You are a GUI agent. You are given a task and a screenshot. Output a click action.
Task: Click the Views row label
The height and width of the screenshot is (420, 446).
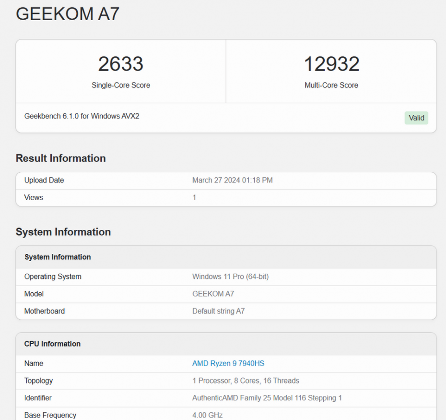pos(34,198)
